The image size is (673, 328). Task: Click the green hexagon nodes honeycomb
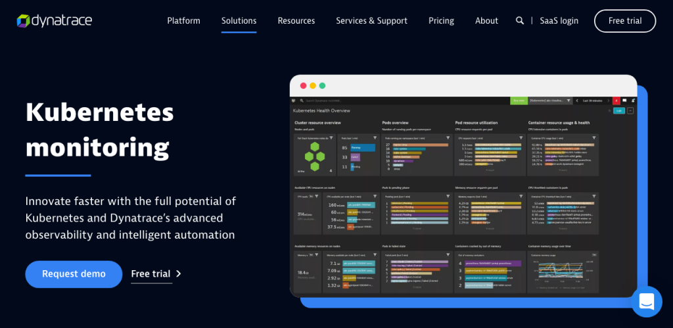coord(314,156)
